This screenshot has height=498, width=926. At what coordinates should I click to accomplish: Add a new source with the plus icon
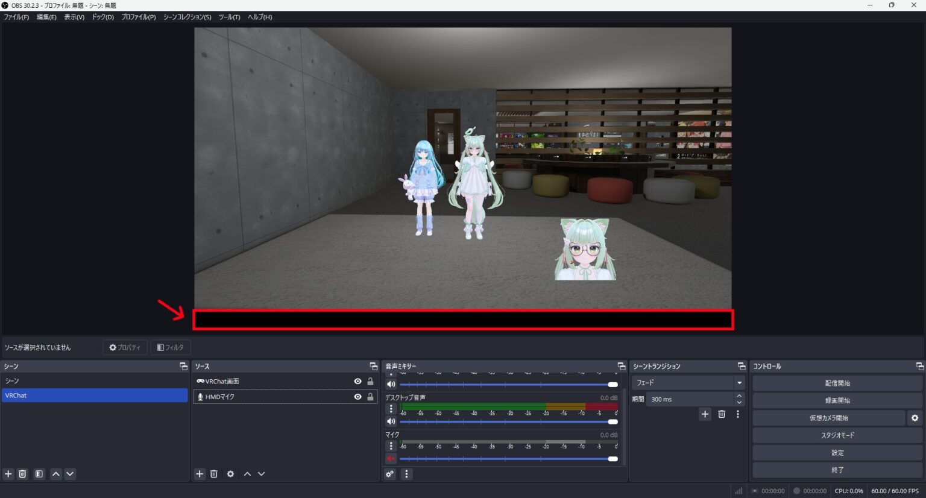click(200, 474)
